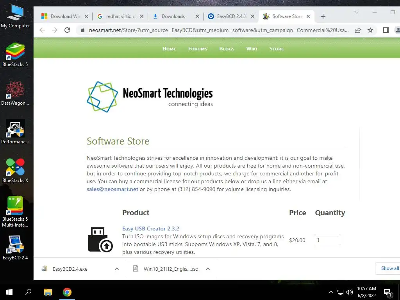Screen dimensions: 400x300
Task: Open network status tray icon
Action: pos(340,292)
